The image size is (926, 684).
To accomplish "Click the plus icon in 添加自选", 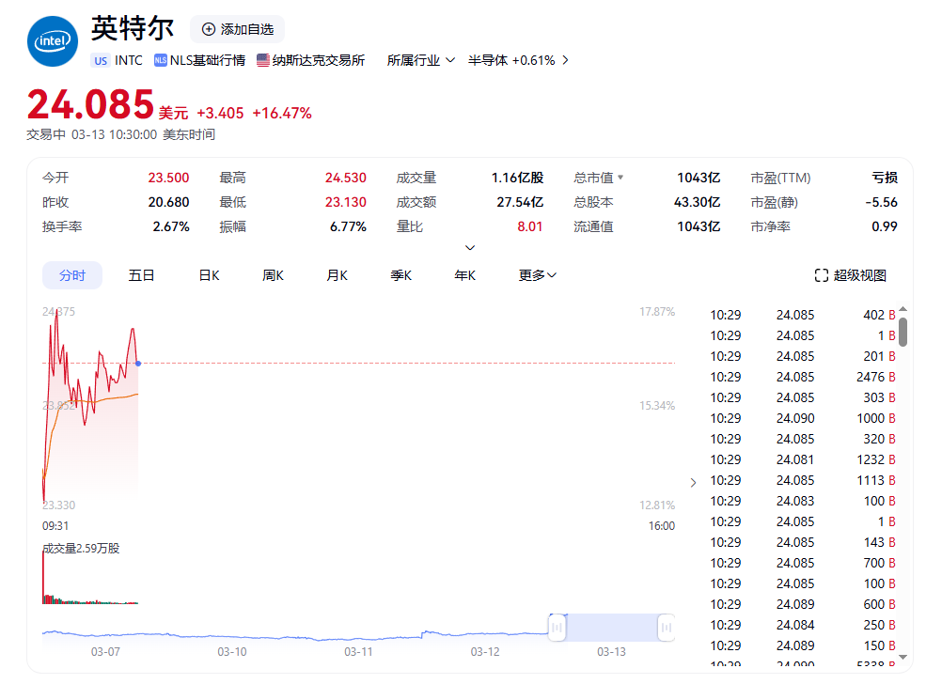I will coord(209,29).
